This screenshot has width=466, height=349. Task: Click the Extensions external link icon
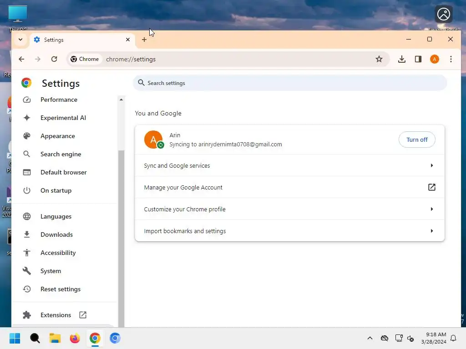tap(83, 315)
